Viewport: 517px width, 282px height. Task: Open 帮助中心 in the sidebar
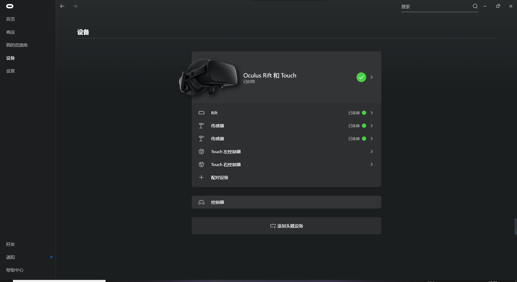click(15, 270)
